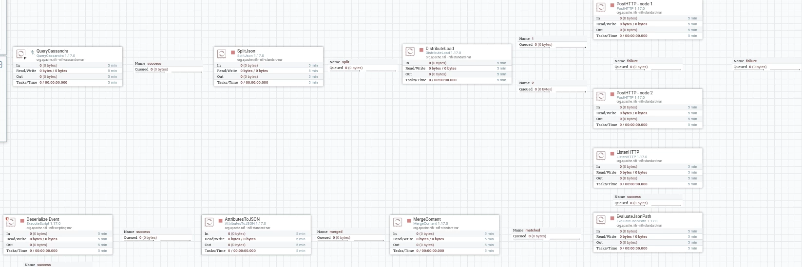Click the 'ExecuteScript 1.17.0' type text

pyautogui.click(x=43, y=224)
